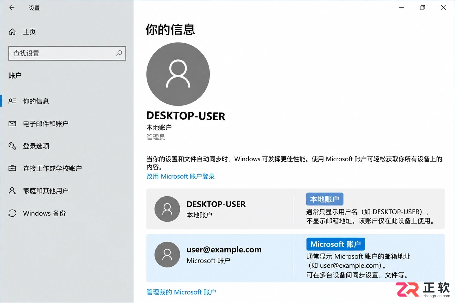
Task: Go to 连接工作或学校账户
Action: click(x=52, y=169)
